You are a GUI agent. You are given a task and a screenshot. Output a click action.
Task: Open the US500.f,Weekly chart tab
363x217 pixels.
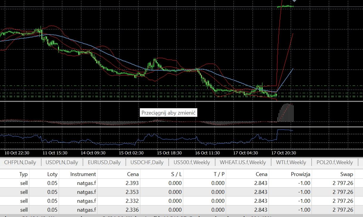(192, 162)
